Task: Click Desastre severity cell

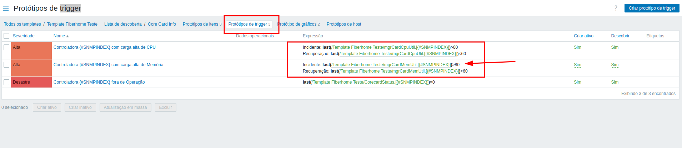Action: tap(31, 82)
